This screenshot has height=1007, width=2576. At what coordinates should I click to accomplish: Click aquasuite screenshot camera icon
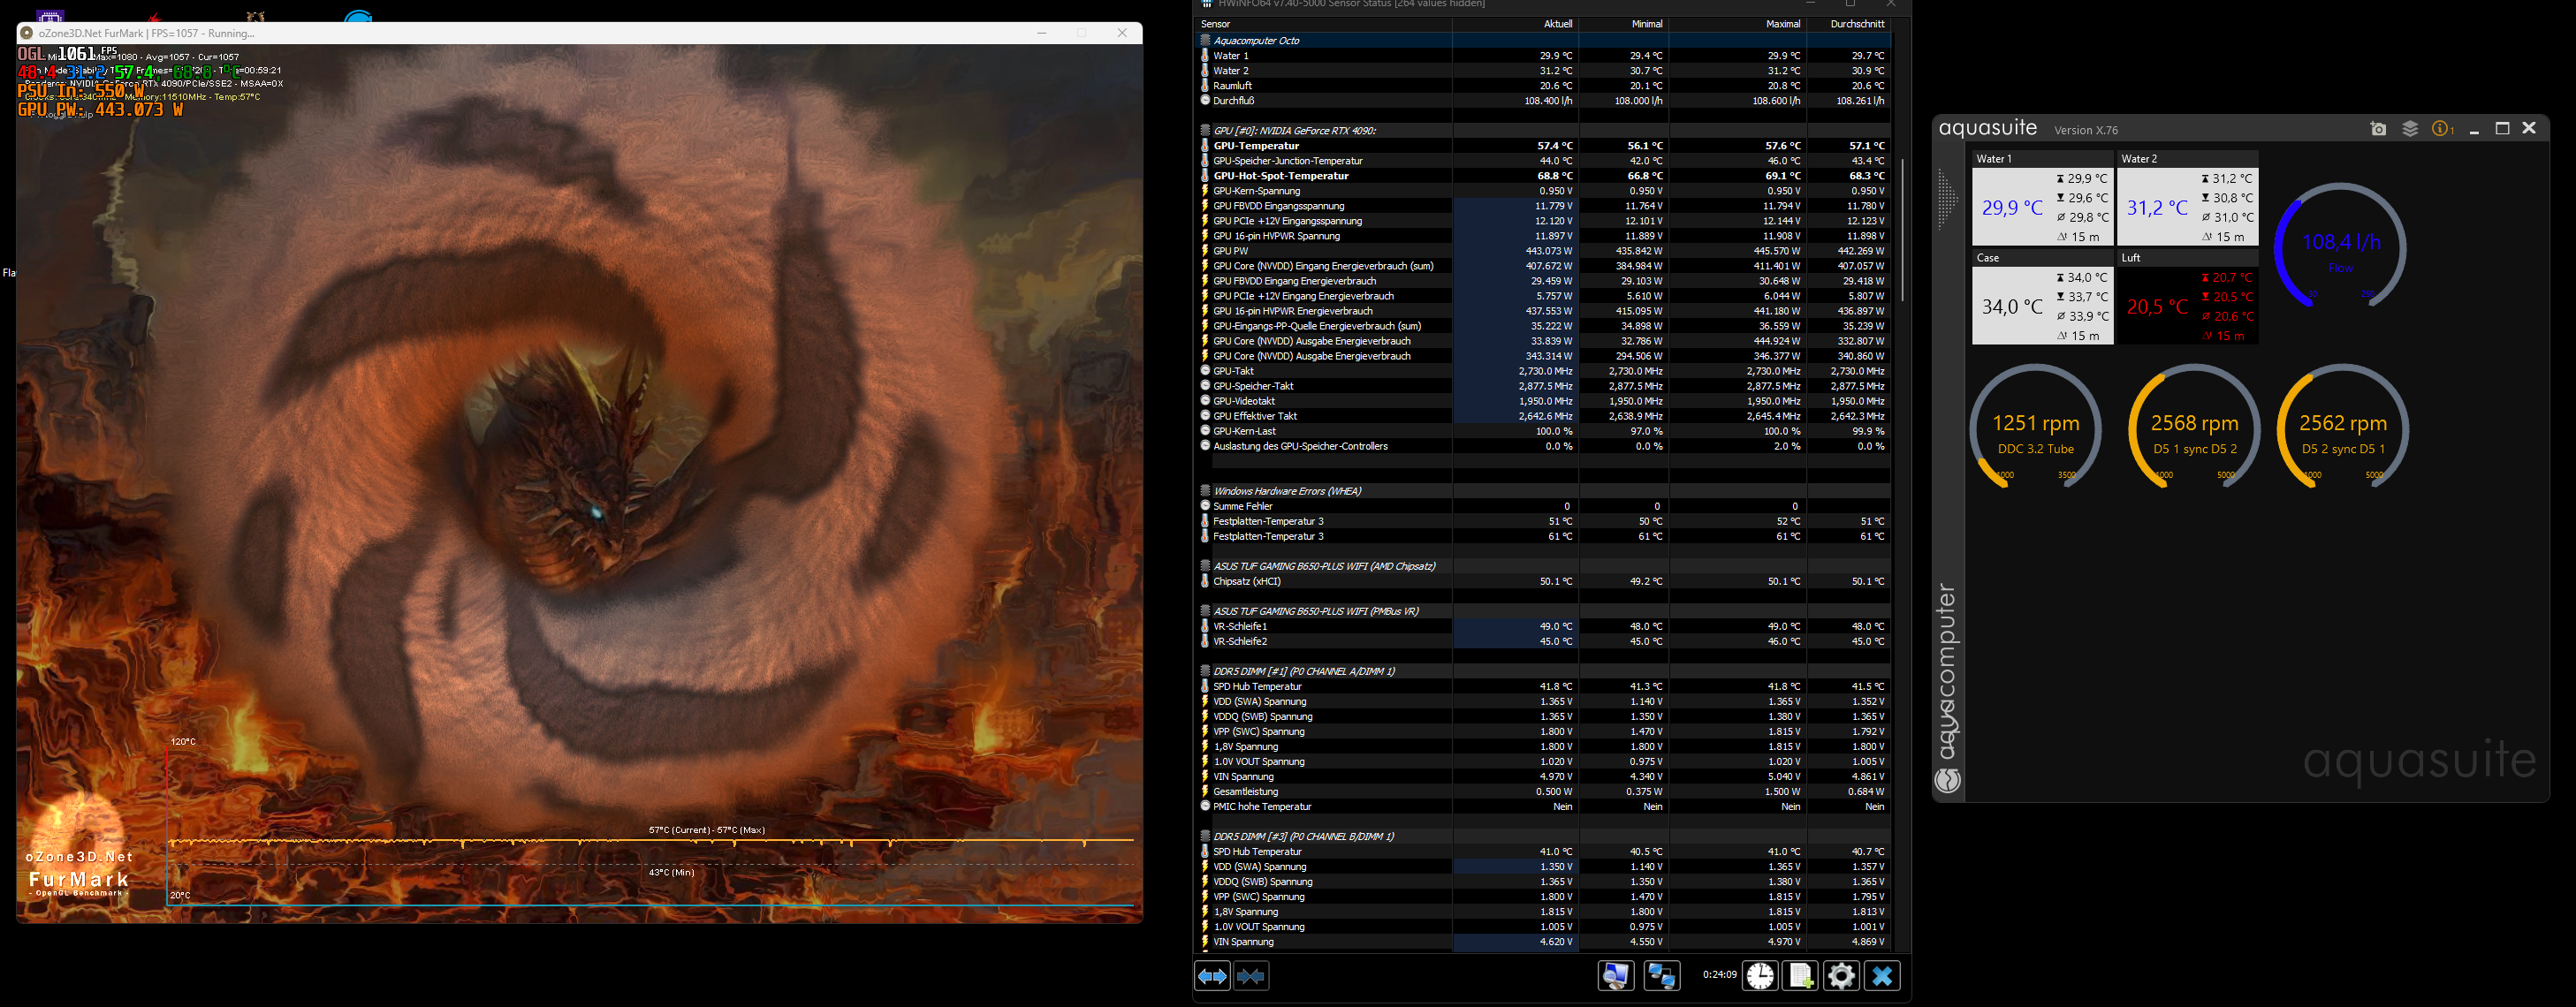click(x=2378, y=129)
